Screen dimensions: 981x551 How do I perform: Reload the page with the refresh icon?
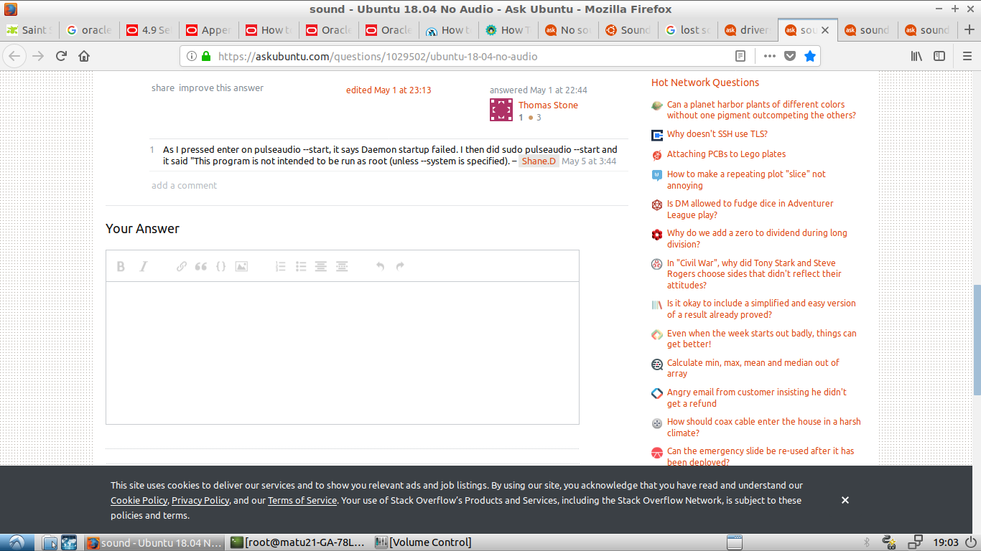[x=61, y=56]
